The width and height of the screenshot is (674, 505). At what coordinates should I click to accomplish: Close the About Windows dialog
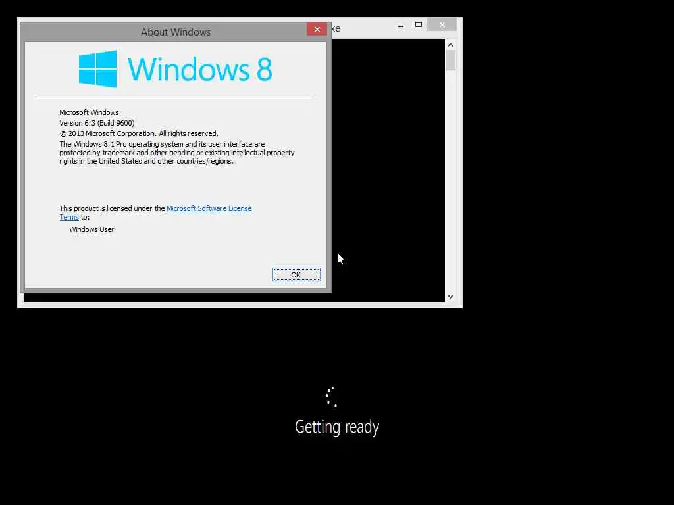click(x=317, y=29)
